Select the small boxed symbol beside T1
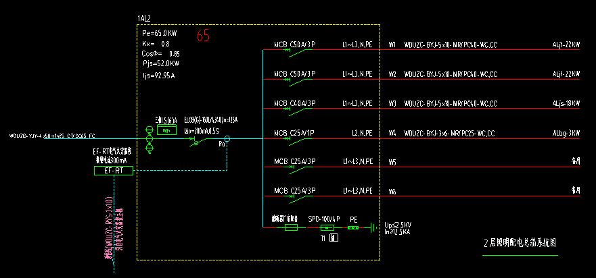The image size is (596, 278). point(334,238)
